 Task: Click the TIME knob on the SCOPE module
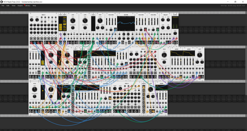[x=119, y=38]
